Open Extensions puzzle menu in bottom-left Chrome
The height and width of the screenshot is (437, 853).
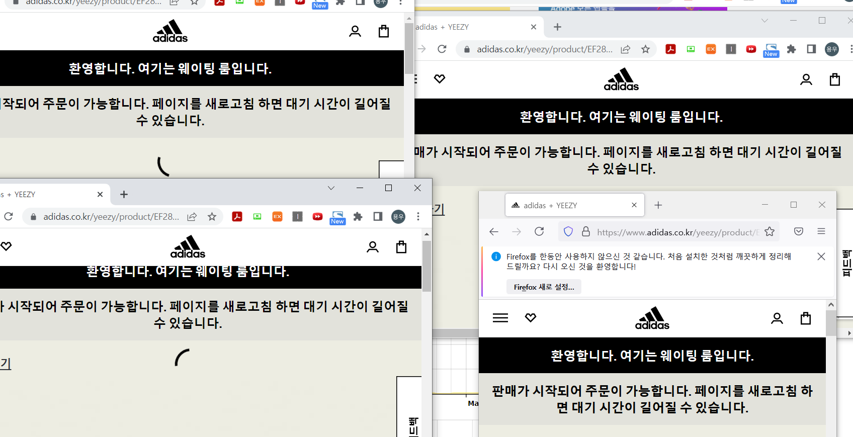tap(358, 216)
